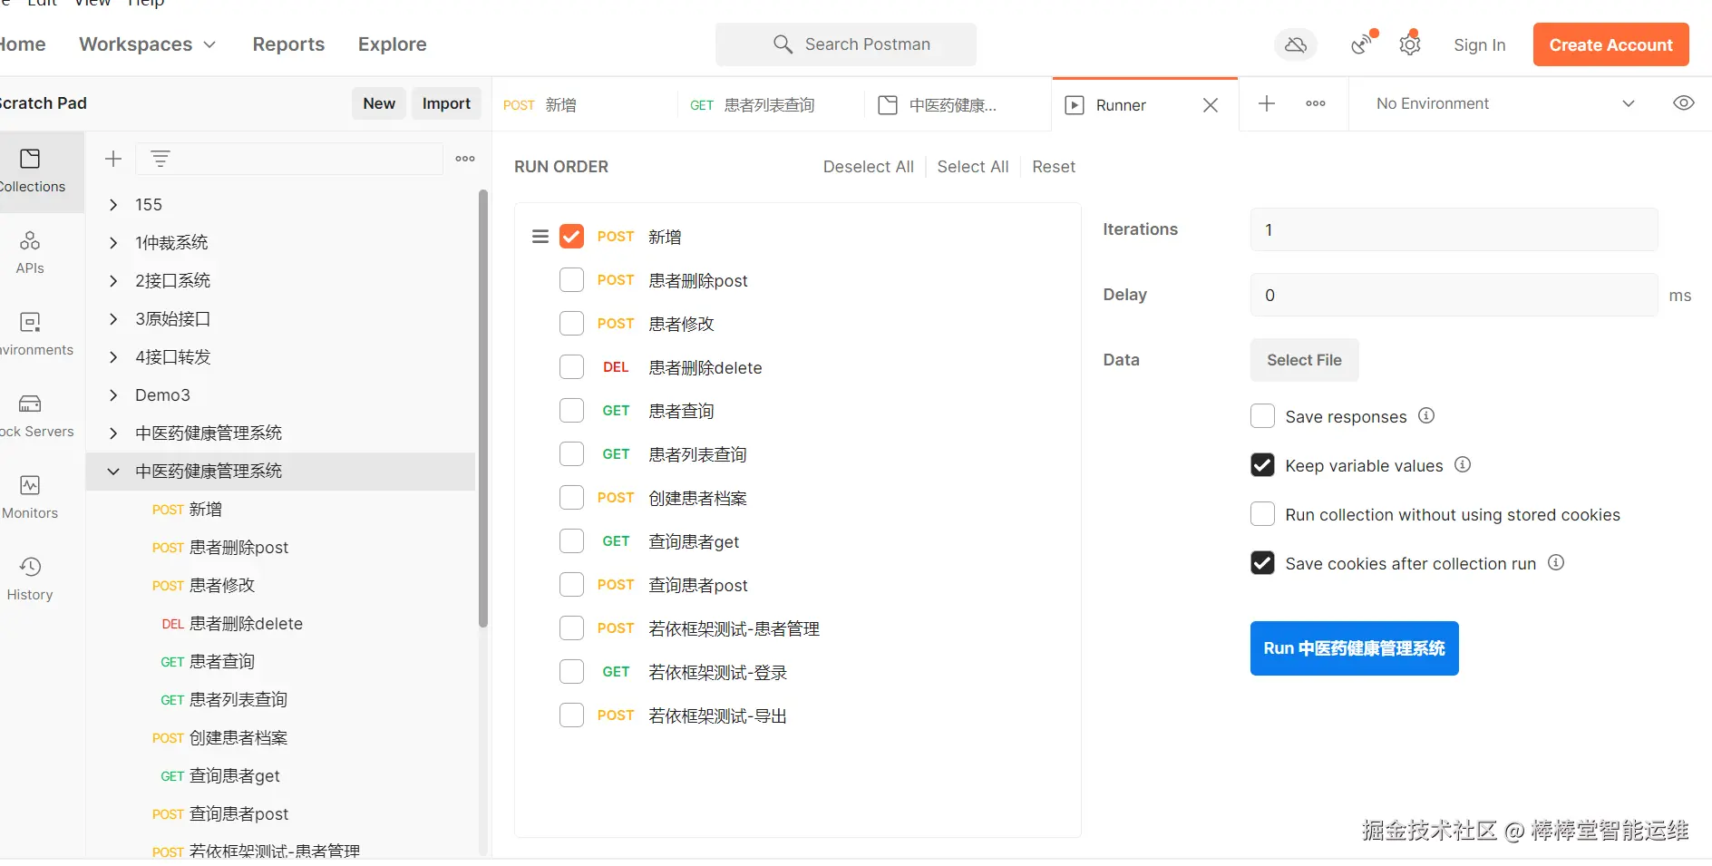Click the info icon beside Save responses
1712x866 pixels.
(1426, 415)
